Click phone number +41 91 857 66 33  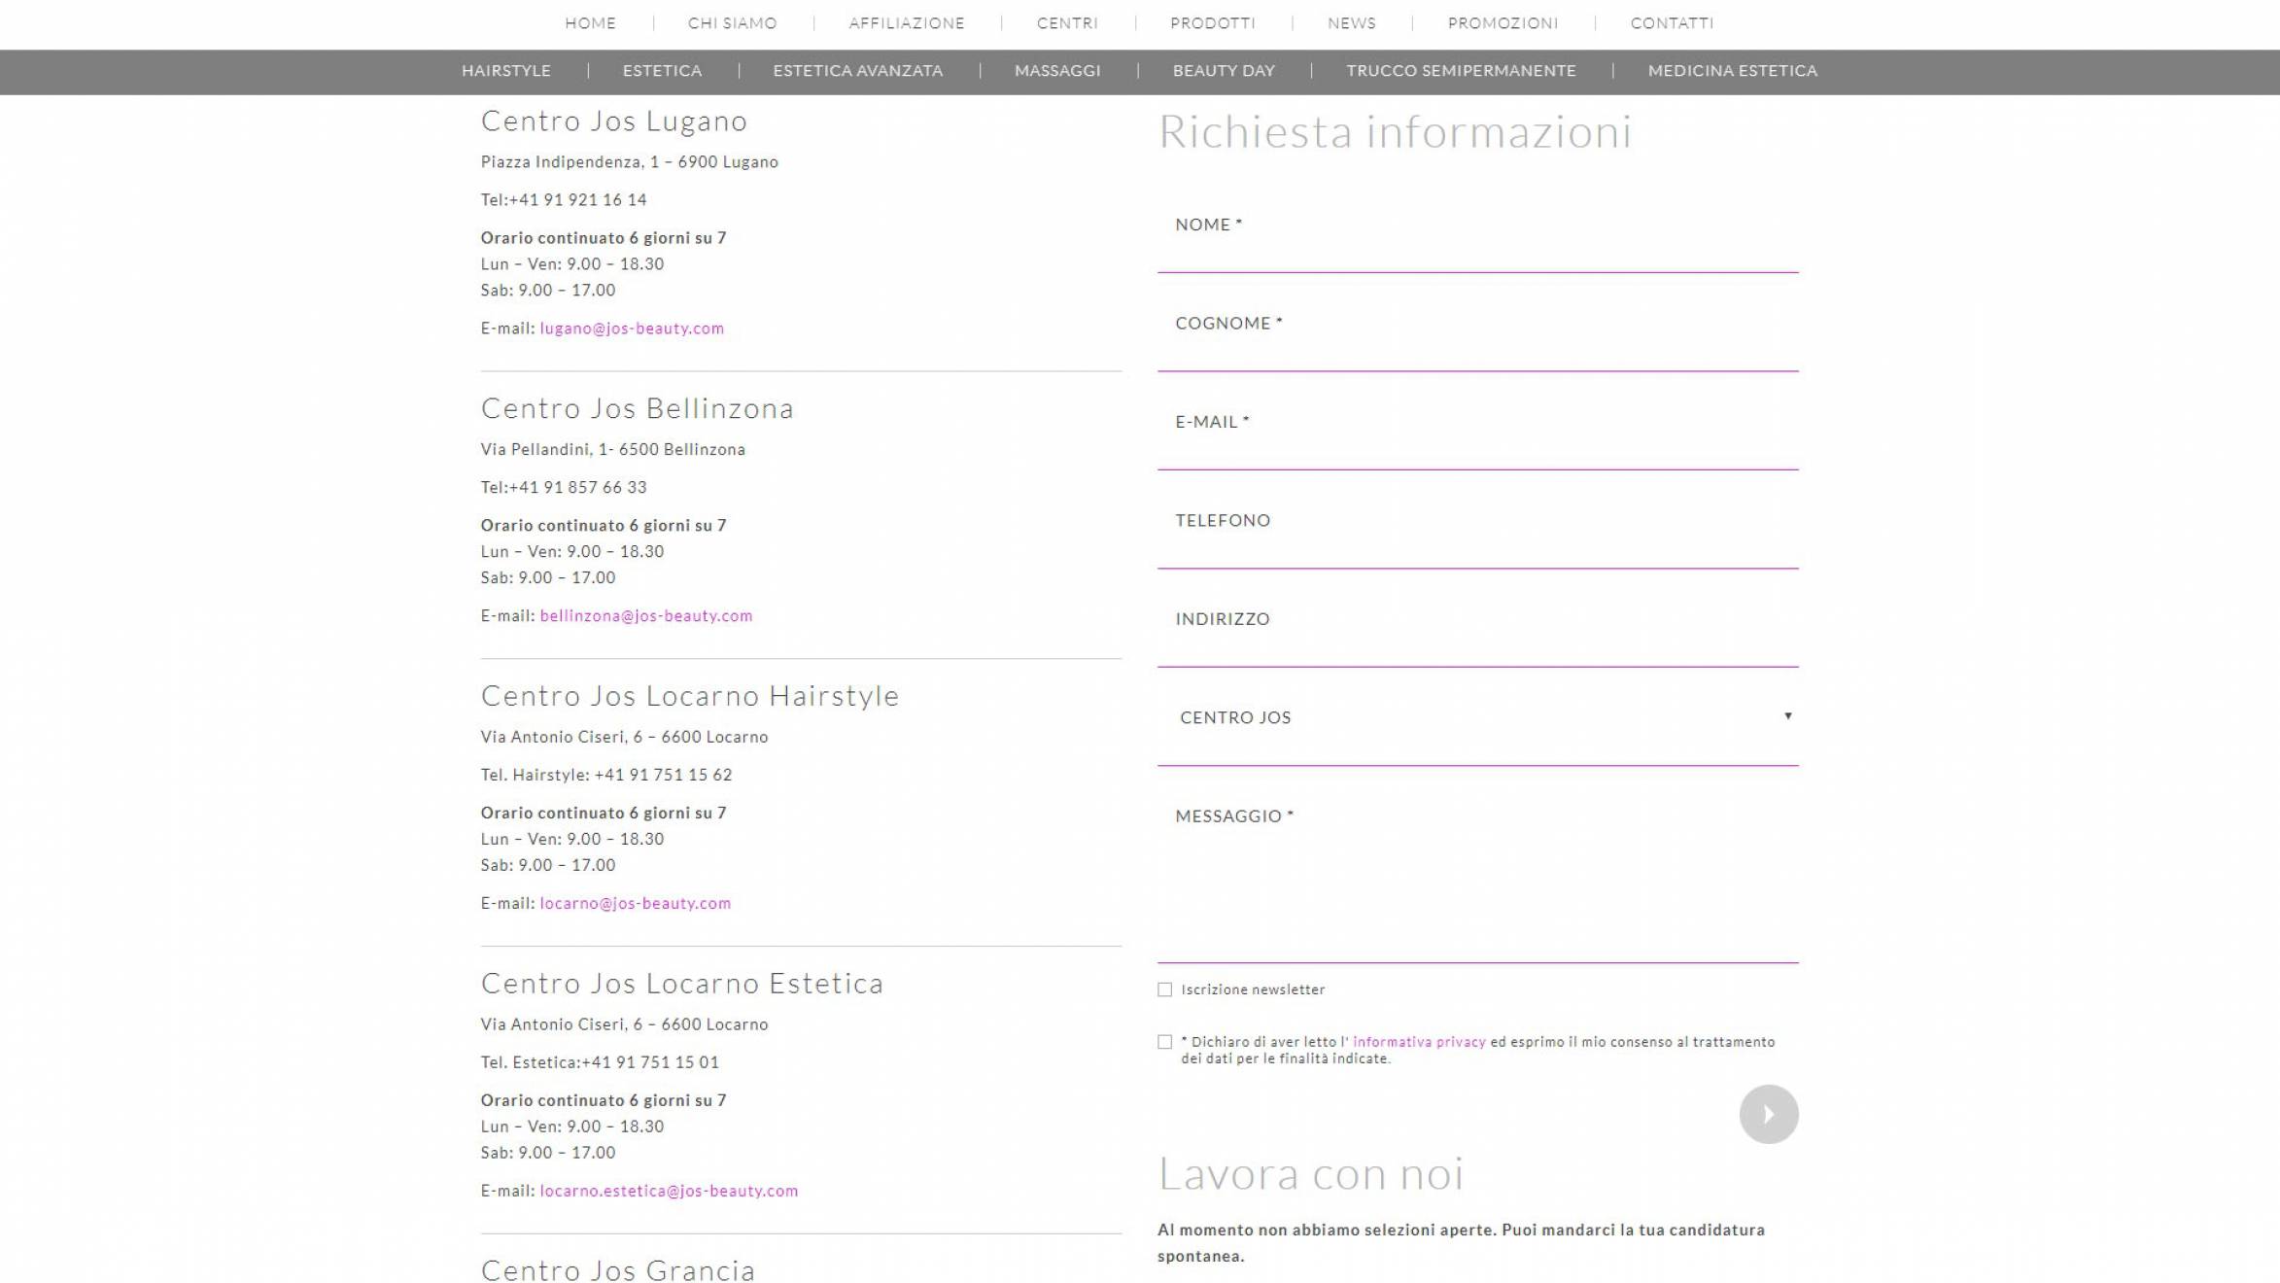[577, 488]
